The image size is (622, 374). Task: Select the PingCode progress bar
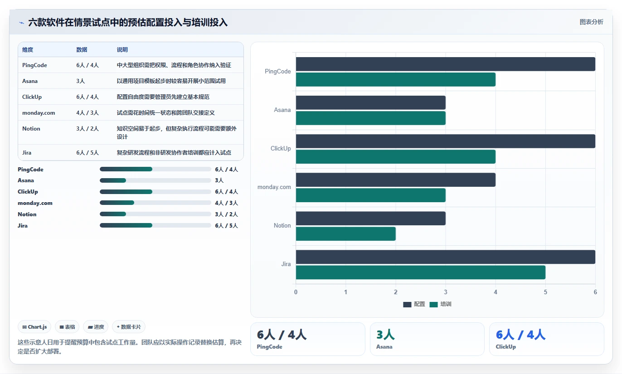pos(155,169)
